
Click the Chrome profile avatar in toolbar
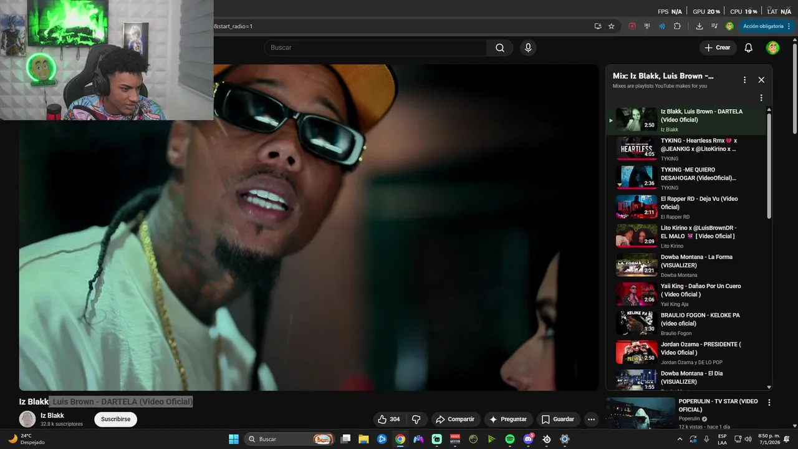729,26
